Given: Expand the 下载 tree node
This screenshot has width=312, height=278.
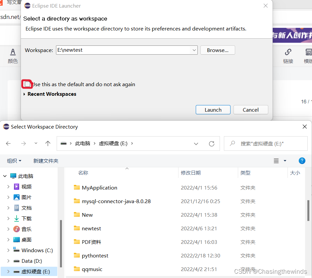Looking at the screenshot, I should [8, 218].
